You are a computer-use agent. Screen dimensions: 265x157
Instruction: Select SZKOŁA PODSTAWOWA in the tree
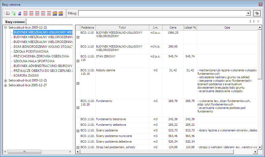tap(31, 52)
